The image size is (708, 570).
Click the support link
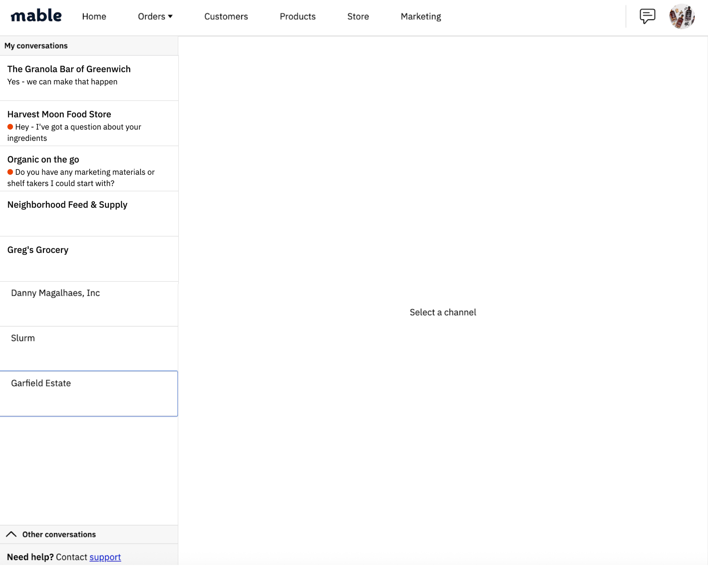click(x=105, y=557)
